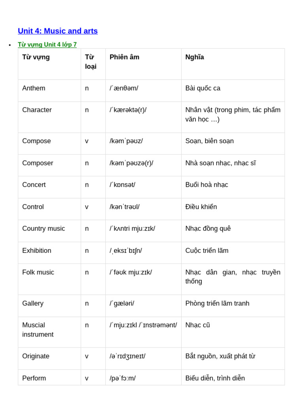The width and height of the screenshot is (304, 405).
Task: Select the Concert vocabulary entry
Action: [34, 185]
